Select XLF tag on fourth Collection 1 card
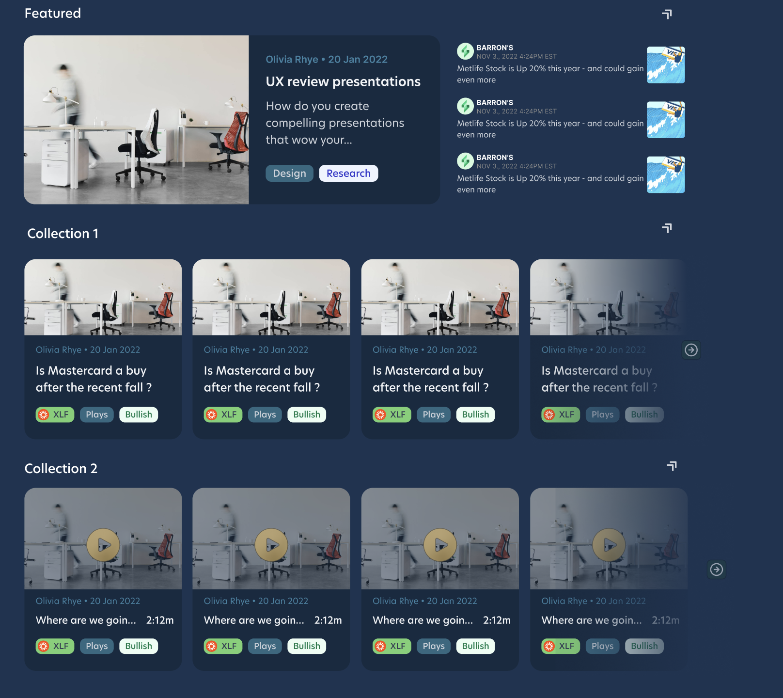The height and width of the screenshot is (698, 783). coord(561,414)
